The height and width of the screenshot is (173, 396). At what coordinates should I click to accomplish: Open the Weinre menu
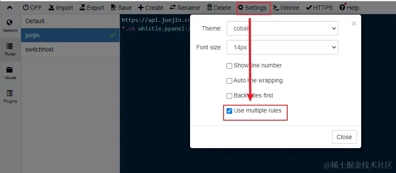tap(286, 8)
